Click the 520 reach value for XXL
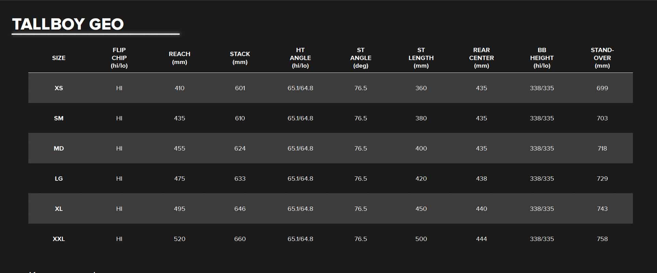The image size is (657, 273). [179, 239]
